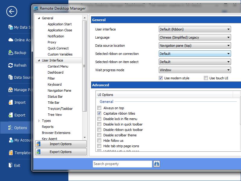Click the My Account person icon
The image size is (241, 181).
coord(11,140)
